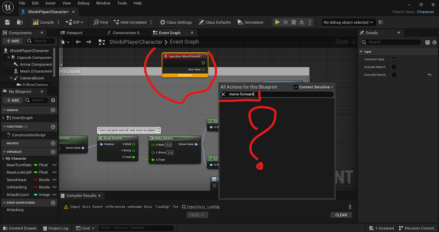Click the Browse to asset icon
The image size is (439, 232).
point(20,22)
